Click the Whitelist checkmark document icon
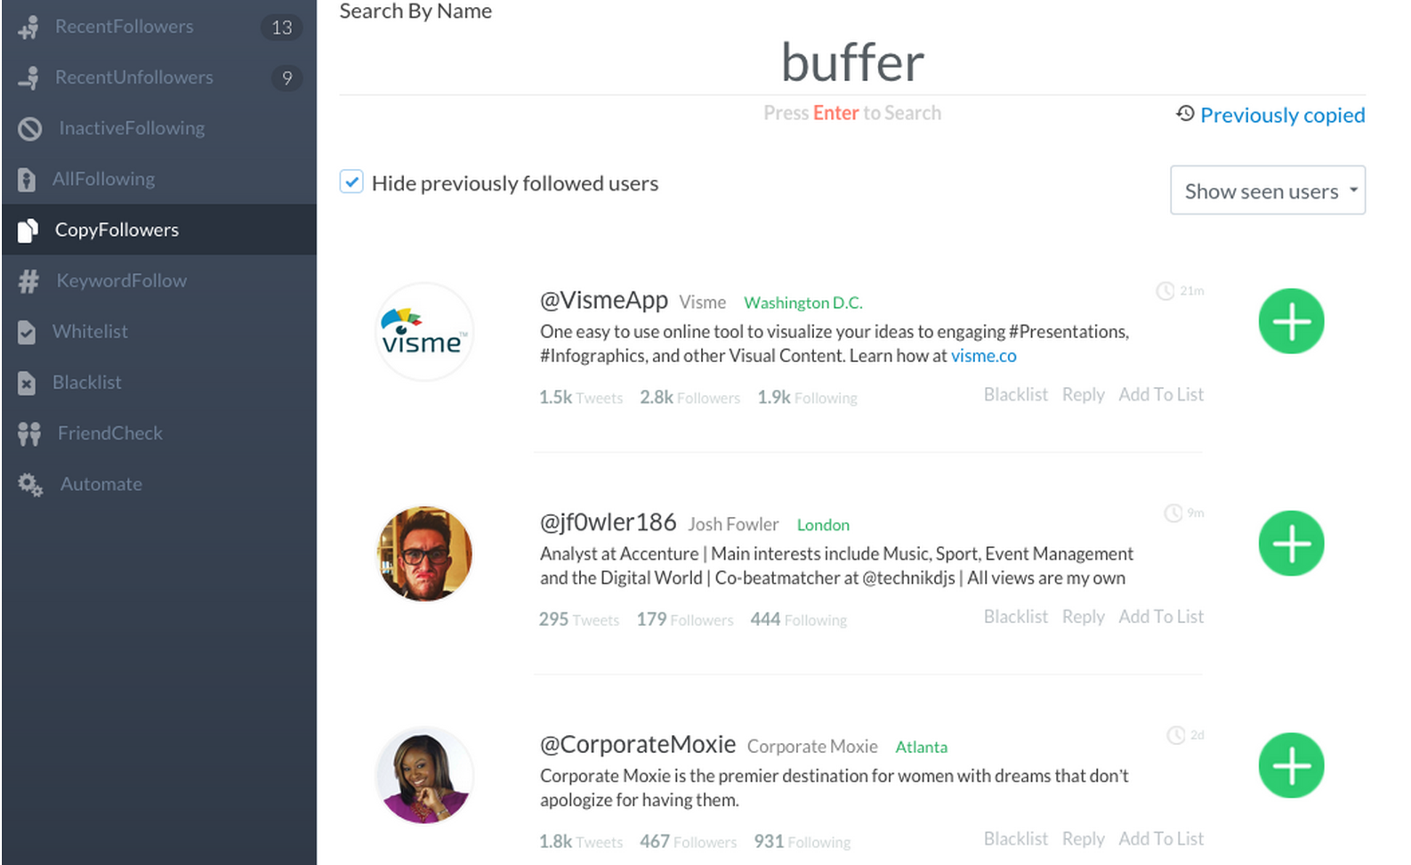 [x=27, y=332]
